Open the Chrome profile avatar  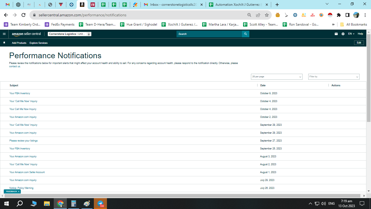(x=356, y=15)
